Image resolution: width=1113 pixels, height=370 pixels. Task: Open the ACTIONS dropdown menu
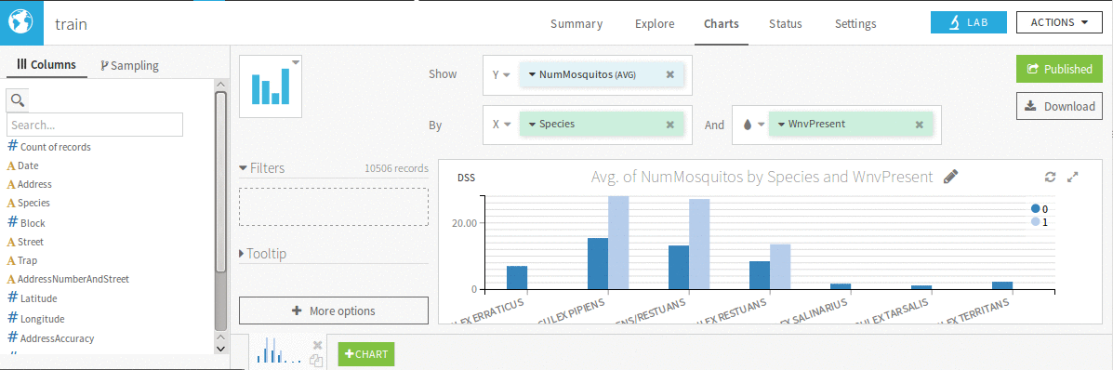[1059, 22]
